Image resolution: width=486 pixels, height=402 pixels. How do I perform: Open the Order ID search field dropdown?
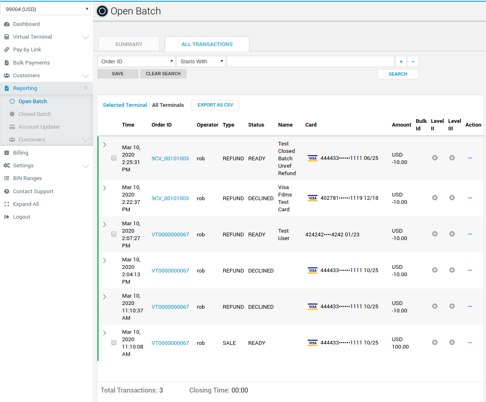pos(136,62)
